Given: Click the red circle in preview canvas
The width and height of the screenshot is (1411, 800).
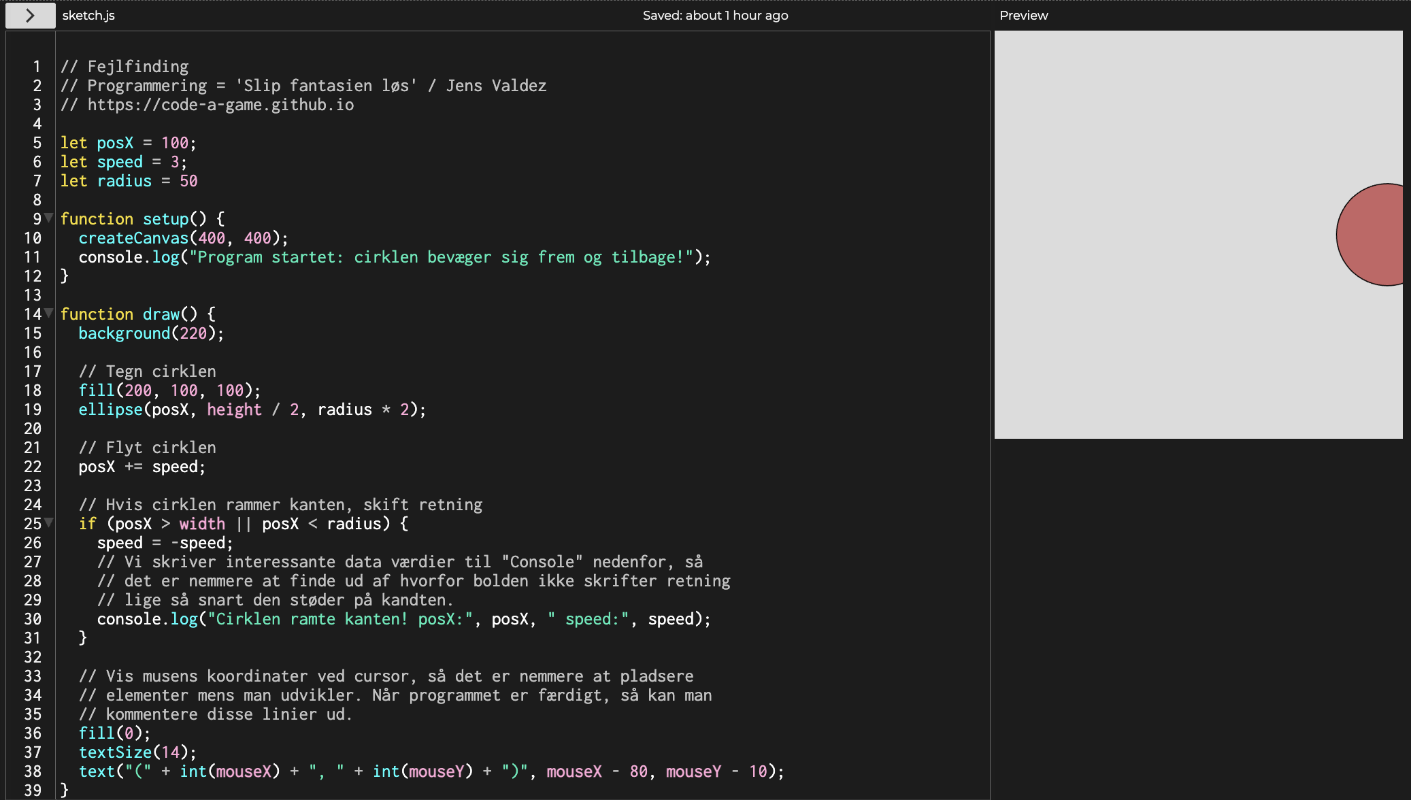Looking at the screenshot, I should (1373, 235).
